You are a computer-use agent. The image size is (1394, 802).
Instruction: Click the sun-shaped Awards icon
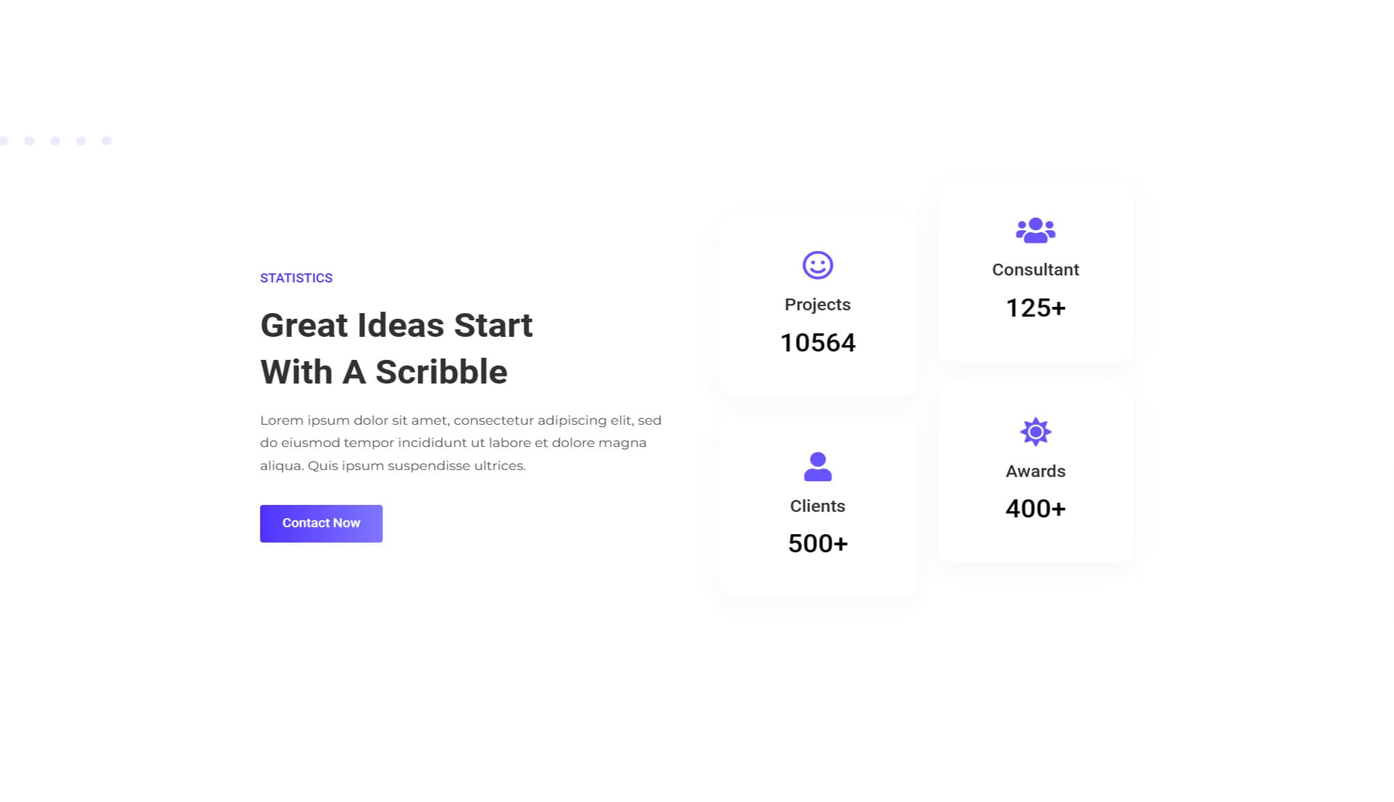click(x=1034, y=432)
